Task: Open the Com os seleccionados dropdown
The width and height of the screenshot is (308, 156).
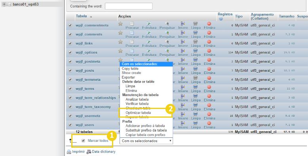Action: (146, 141)
